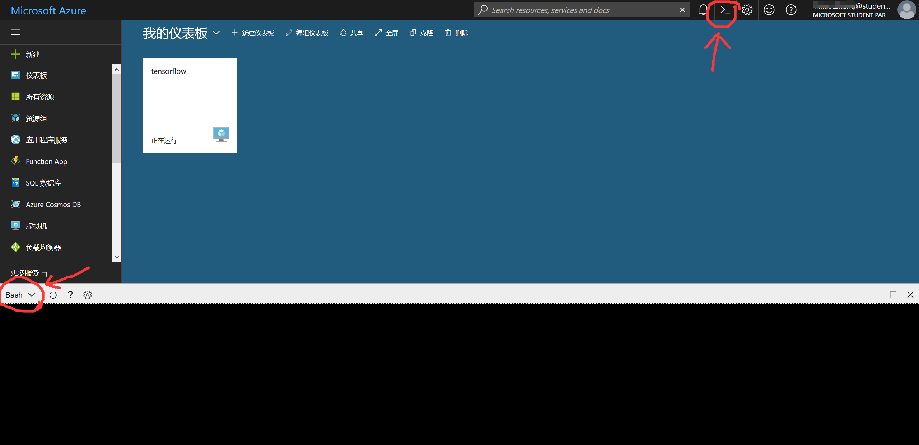Open the notifications bell
This screenshot has height=445, width=919.
click(x=703, y=10)
